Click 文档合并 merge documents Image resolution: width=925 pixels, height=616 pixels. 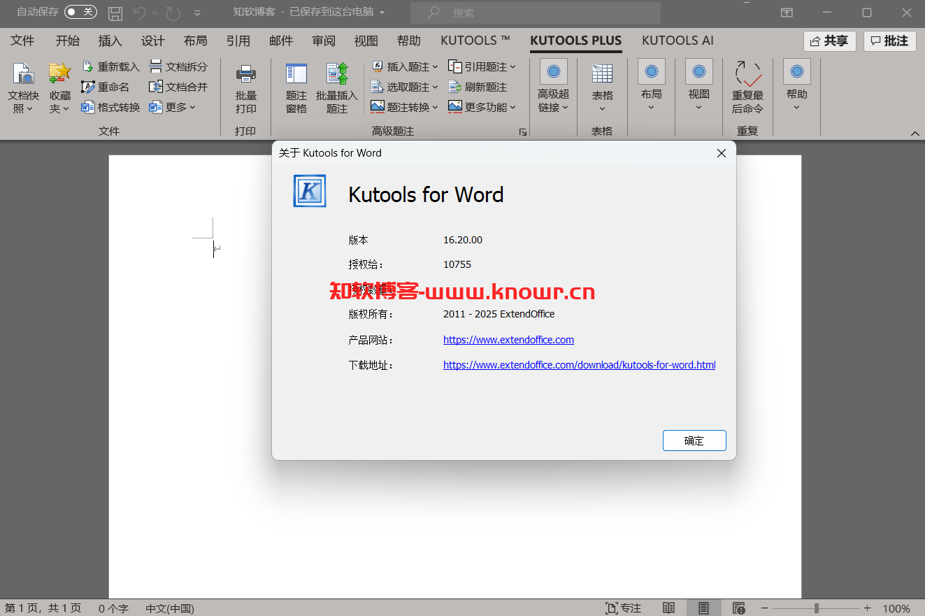click(178, 87)
